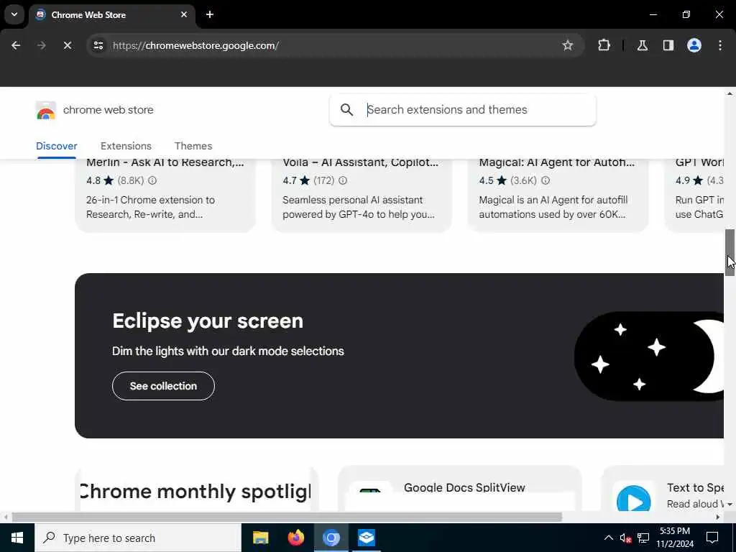The image size is (736, 552).
Task: Click the muted volume tray icon
Action: pos(625,538)
